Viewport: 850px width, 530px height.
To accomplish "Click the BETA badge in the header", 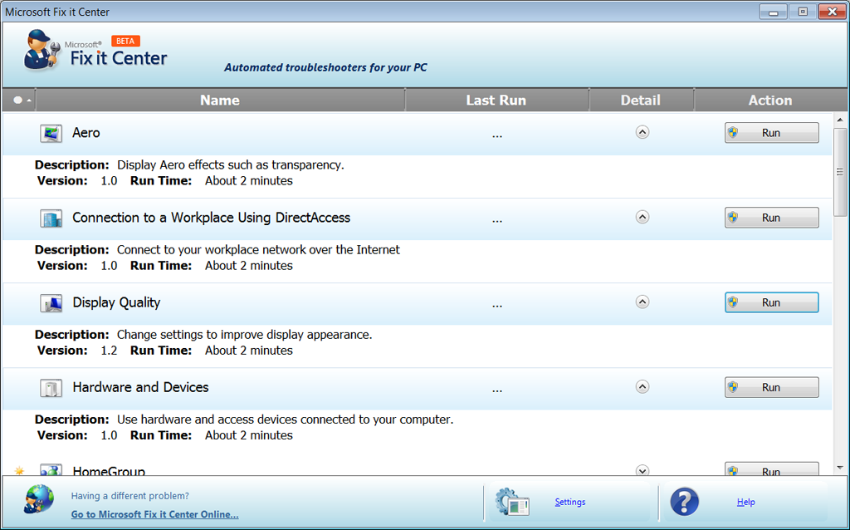I will (126, 42).
